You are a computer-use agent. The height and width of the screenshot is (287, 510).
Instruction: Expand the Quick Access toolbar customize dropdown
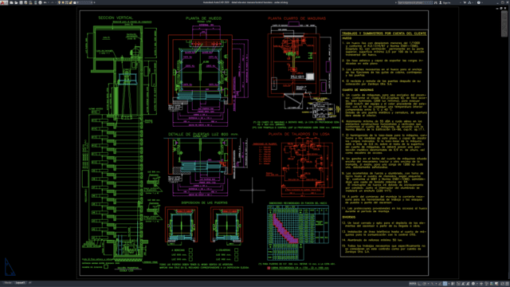click(x=94, y=2)
